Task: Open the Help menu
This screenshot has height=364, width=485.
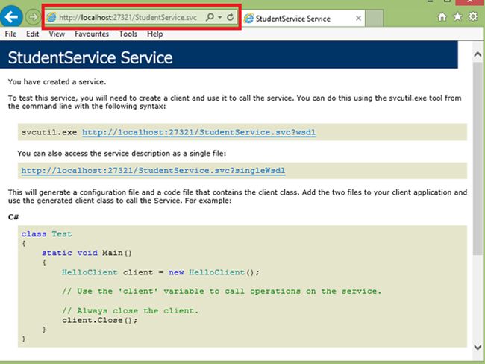Action: 155,34
